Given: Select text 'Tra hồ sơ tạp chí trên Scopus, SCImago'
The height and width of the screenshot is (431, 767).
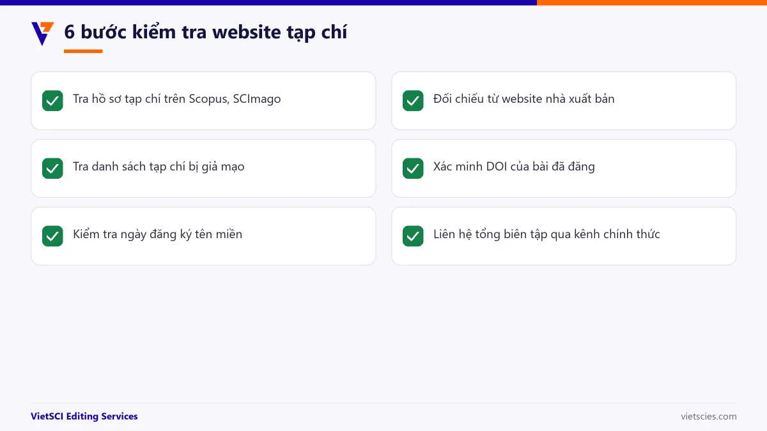Looking at the screenshot, I should [x=177, y=99].
